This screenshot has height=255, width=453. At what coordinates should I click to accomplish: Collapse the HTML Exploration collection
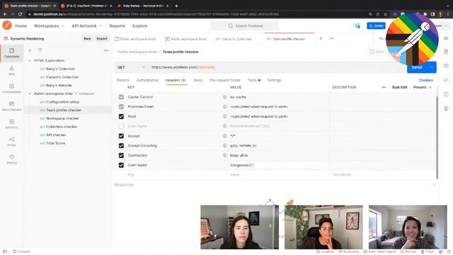pyautogui.click(x=30, y=61)
